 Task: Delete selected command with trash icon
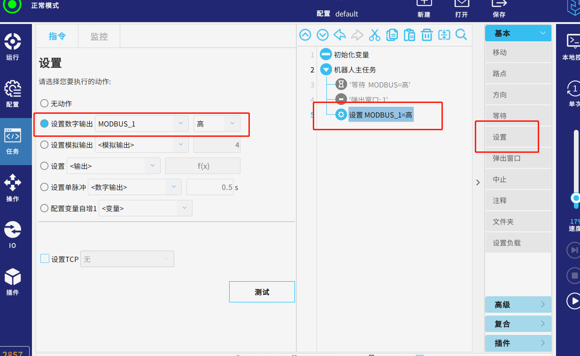[x=426, y=35]
